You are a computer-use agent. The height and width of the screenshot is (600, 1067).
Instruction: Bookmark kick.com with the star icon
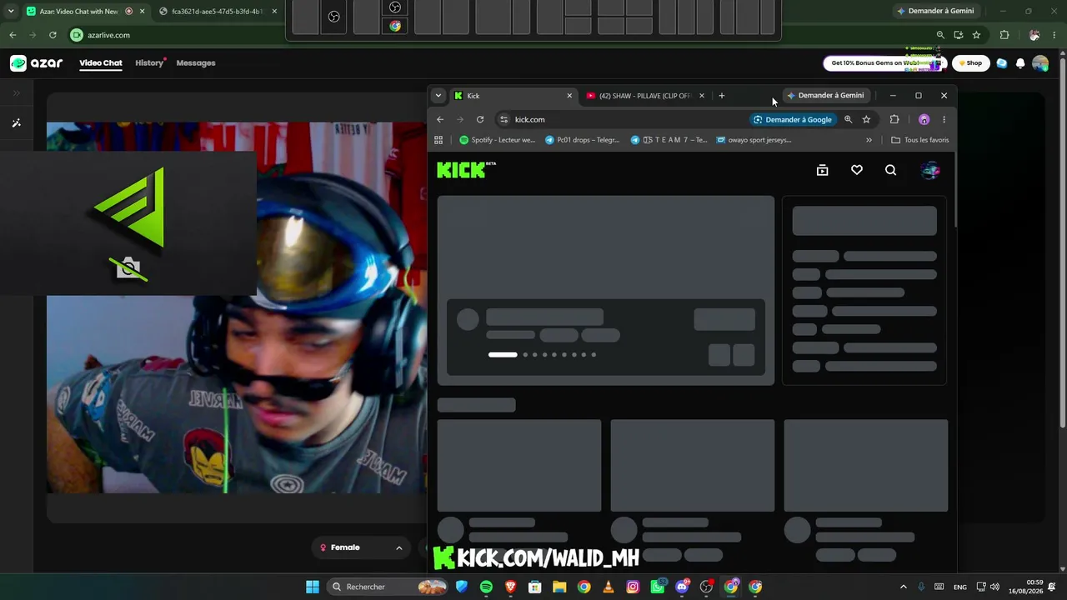coord(866,119)
